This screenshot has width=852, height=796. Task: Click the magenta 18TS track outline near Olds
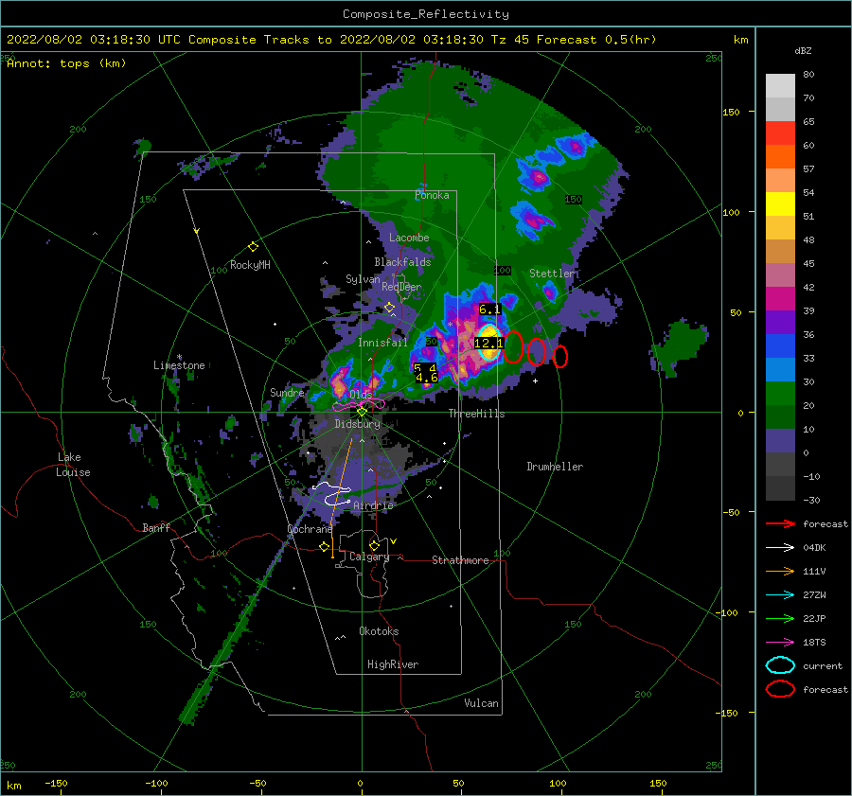359,404
